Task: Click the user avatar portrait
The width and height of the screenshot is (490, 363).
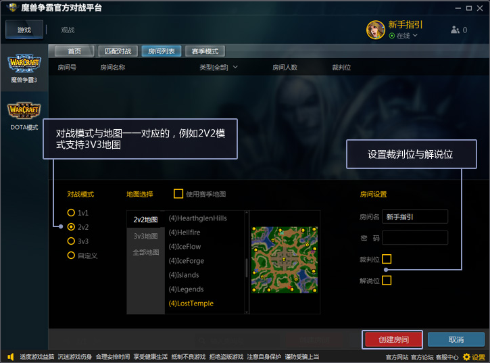Action: pyautogui.click(x=375, y=30)
